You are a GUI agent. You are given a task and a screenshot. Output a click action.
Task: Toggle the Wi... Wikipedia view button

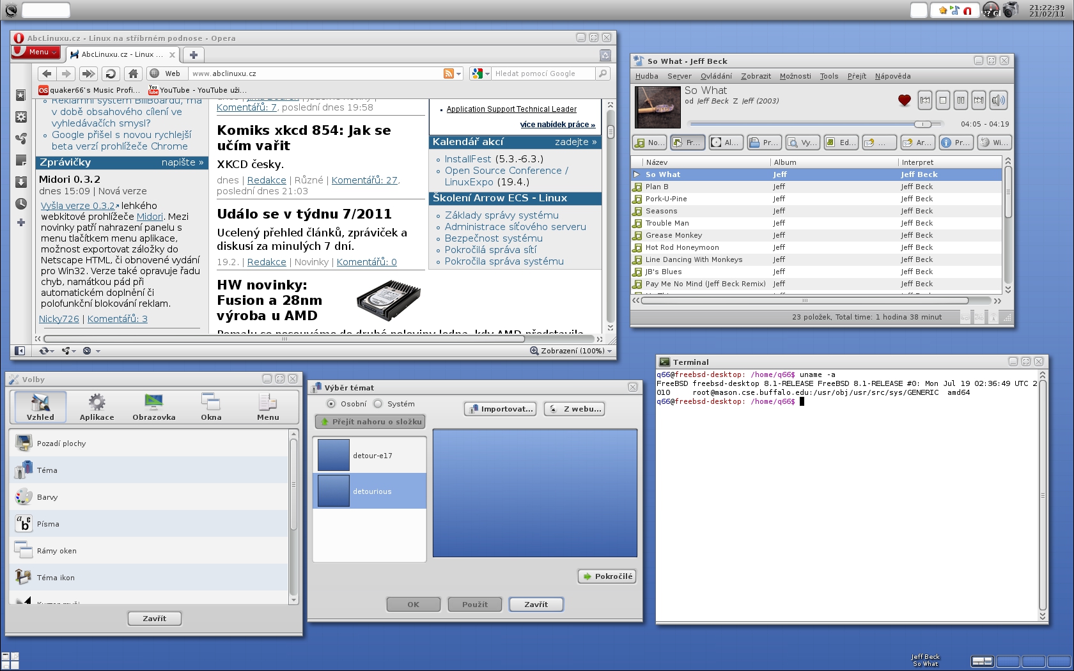995,143
